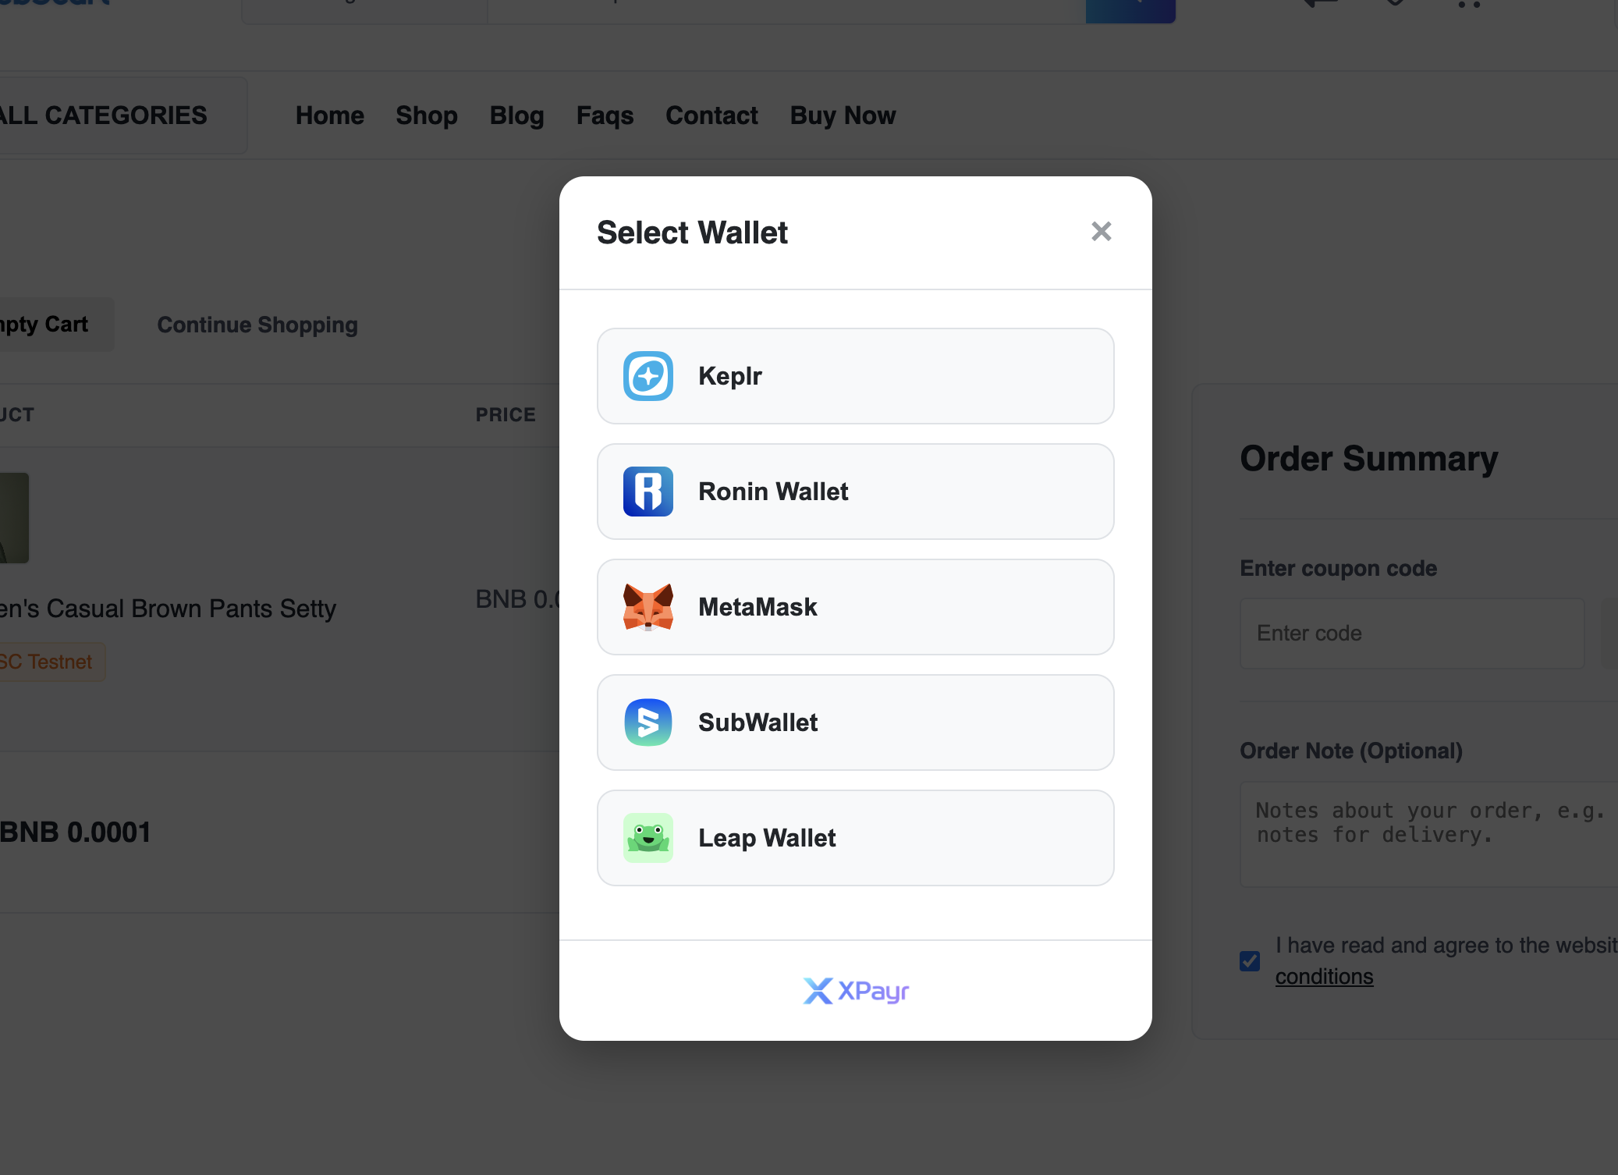This screenshot has height=1175, width=1618.
Task: Open the Buy Now menu link
Action: pos(843,115)
